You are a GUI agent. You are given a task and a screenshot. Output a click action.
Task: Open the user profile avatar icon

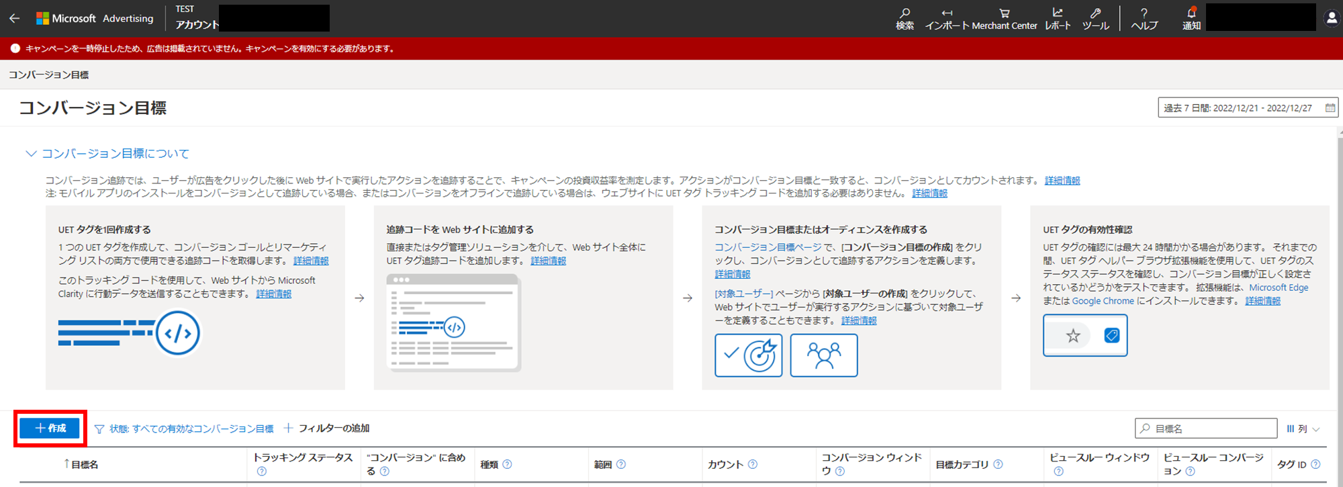coord(1332,19)
